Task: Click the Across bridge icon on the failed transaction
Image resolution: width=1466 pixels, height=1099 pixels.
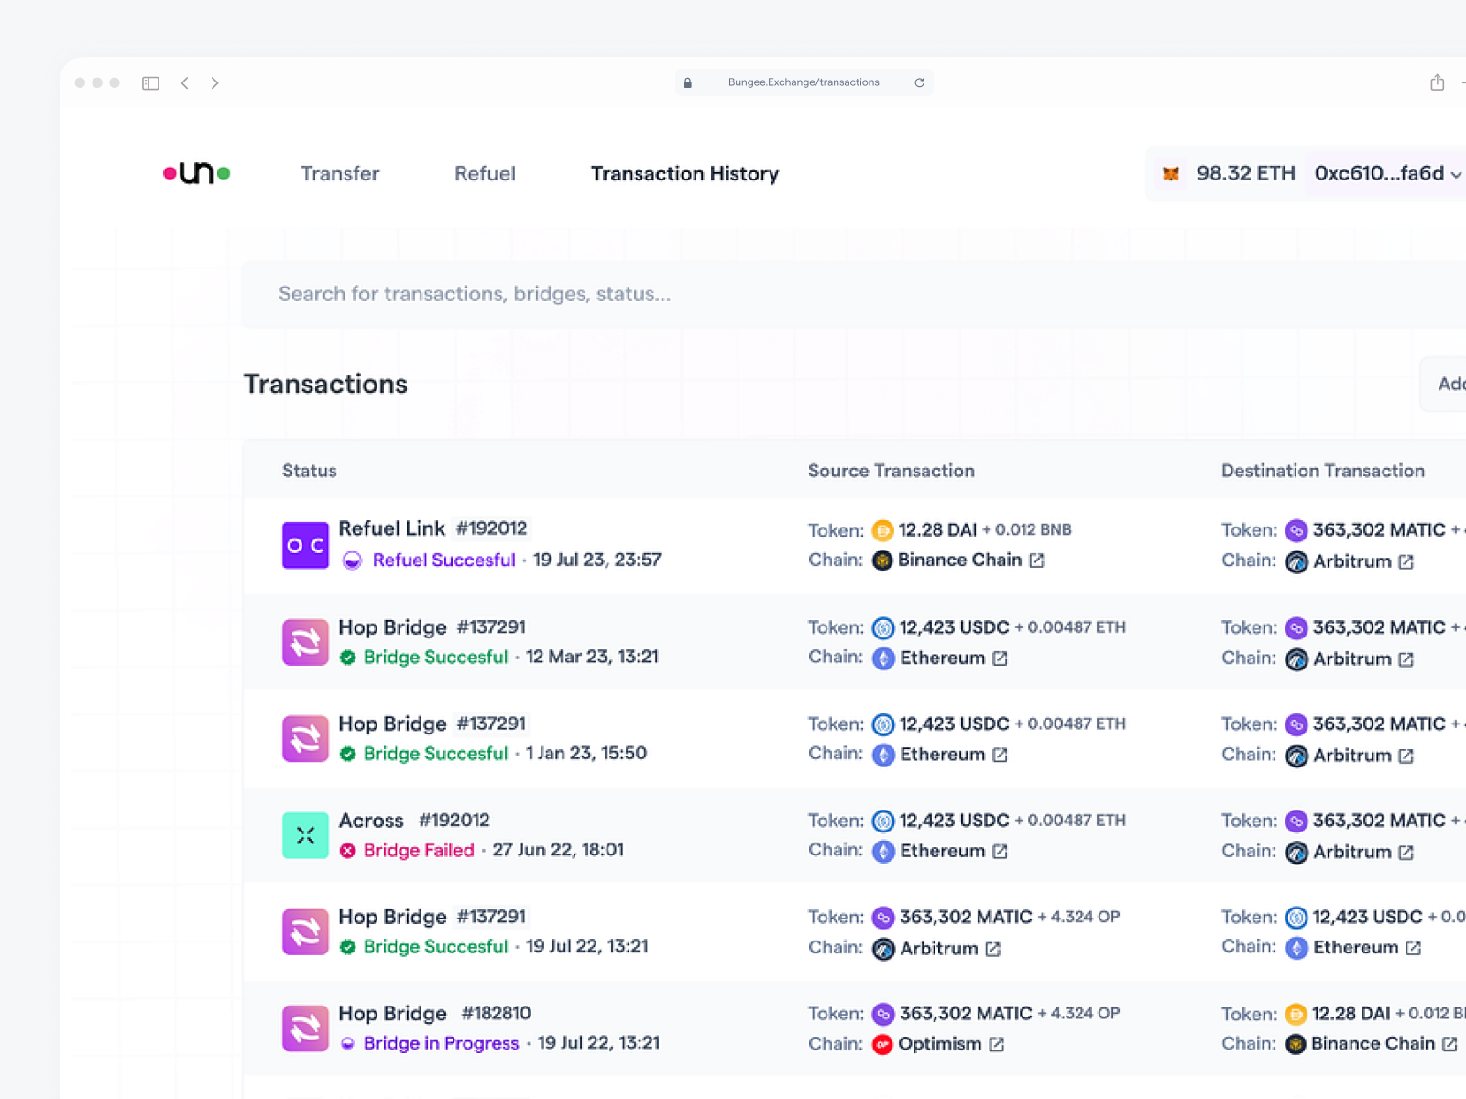Action: point(305,835)
